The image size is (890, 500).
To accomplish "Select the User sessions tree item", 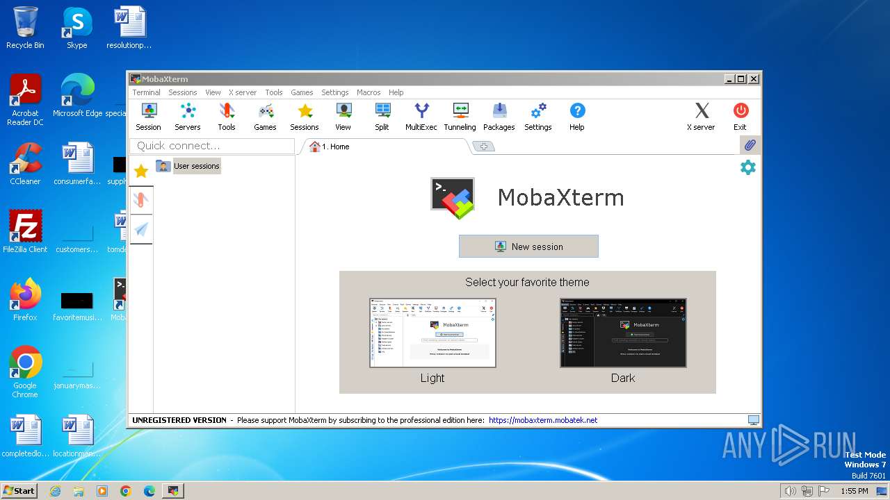I will tap(188, 166).
